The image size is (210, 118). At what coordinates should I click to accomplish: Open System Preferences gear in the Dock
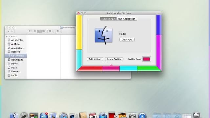132,116
